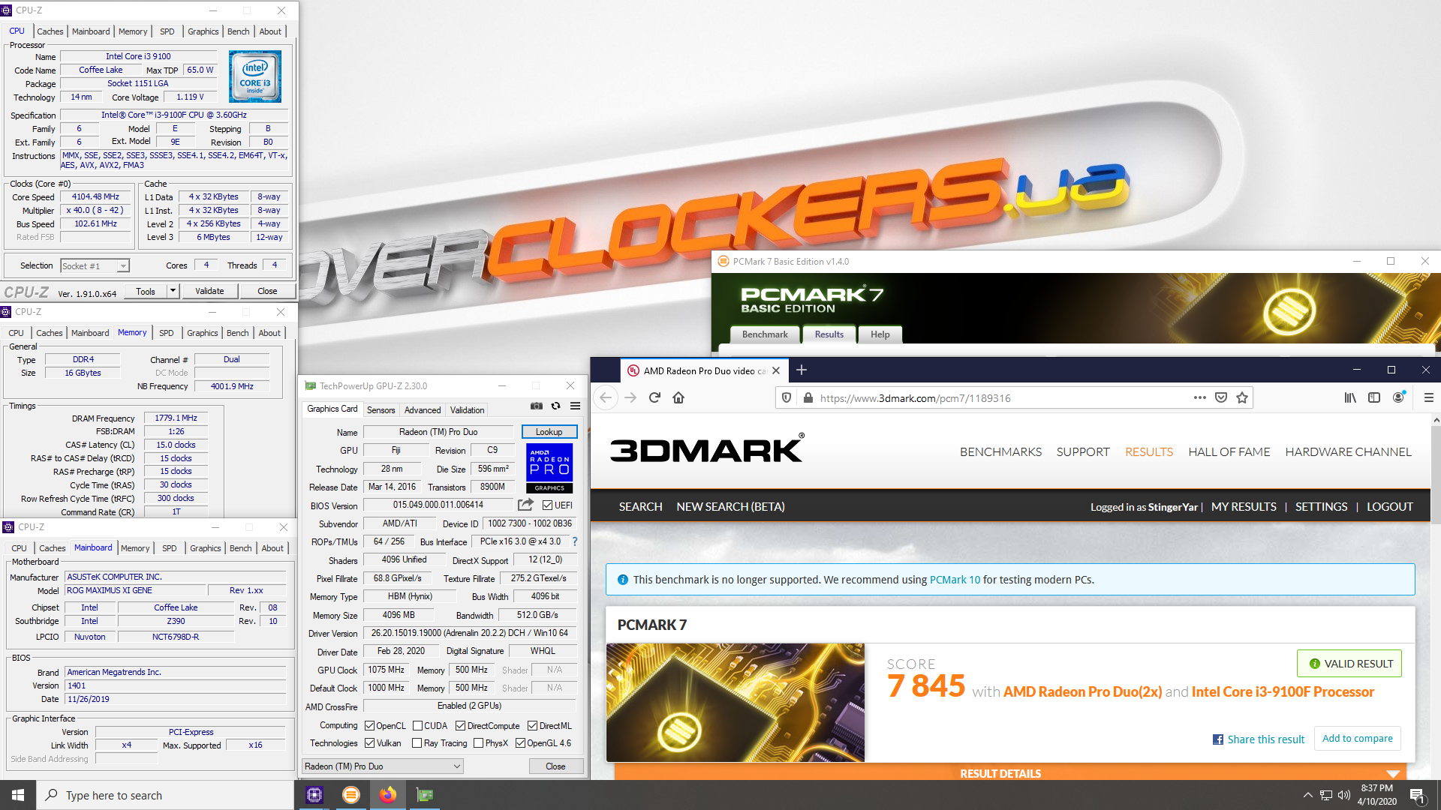This screenshot has height=810, width=1441.
Task: Open the Validation tab in GPU-Z
Action: coord(467,409)
